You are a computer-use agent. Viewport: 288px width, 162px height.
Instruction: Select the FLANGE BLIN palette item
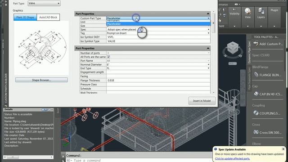tap(268, 75)
